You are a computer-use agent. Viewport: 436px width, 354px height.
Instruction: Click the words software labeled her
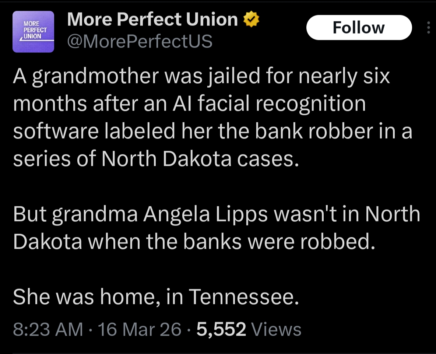(x=94, y=132)
